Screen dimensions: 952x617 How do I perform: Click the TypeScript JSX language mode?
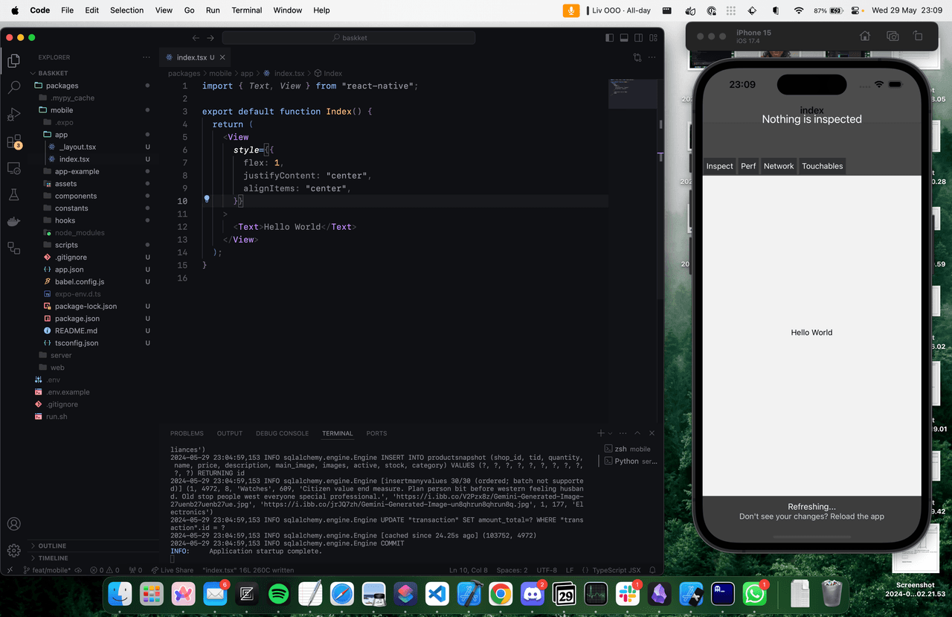click(x=610, y=570)
